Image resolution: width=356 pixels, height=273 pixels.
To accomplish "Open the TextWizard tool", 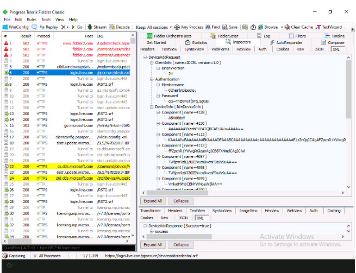I will tap(329, 27).
